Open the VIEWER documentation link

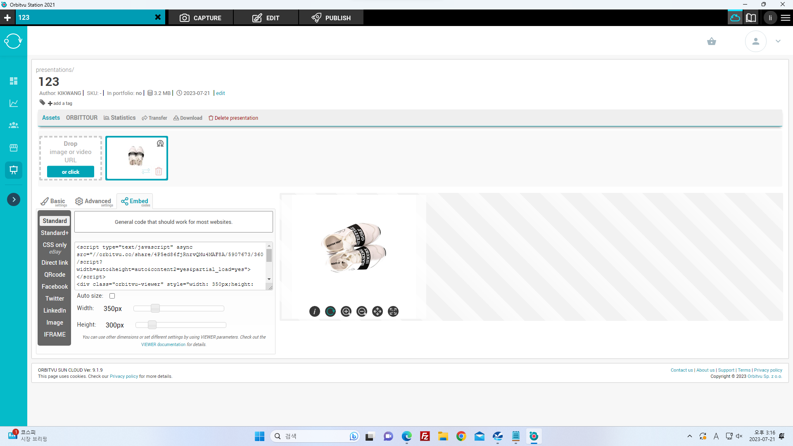click(x=163, y=345)
